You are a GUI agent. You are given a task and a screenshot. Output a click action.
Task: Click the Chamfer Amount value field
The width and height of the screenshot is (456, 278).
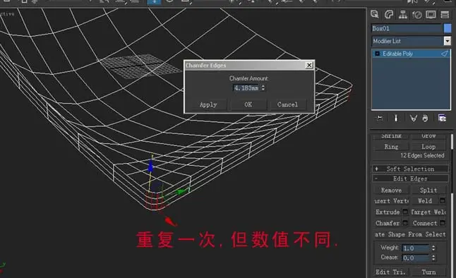pyautogui.click(x=246, y=87)
